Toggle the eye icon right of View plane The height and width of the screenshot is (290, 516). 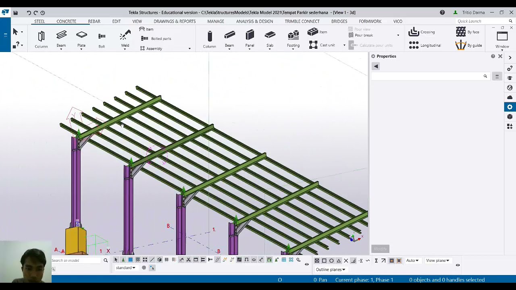point(458,265)
